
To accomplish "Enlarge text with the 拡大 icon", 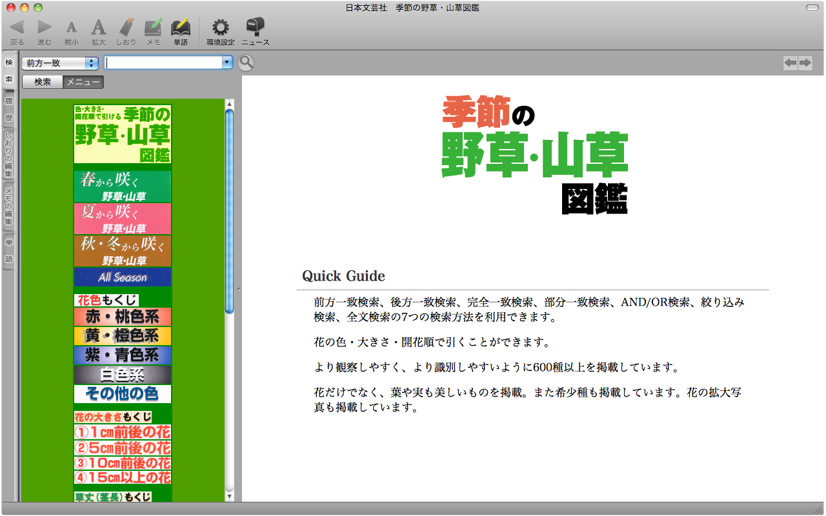I will point(98,28).
